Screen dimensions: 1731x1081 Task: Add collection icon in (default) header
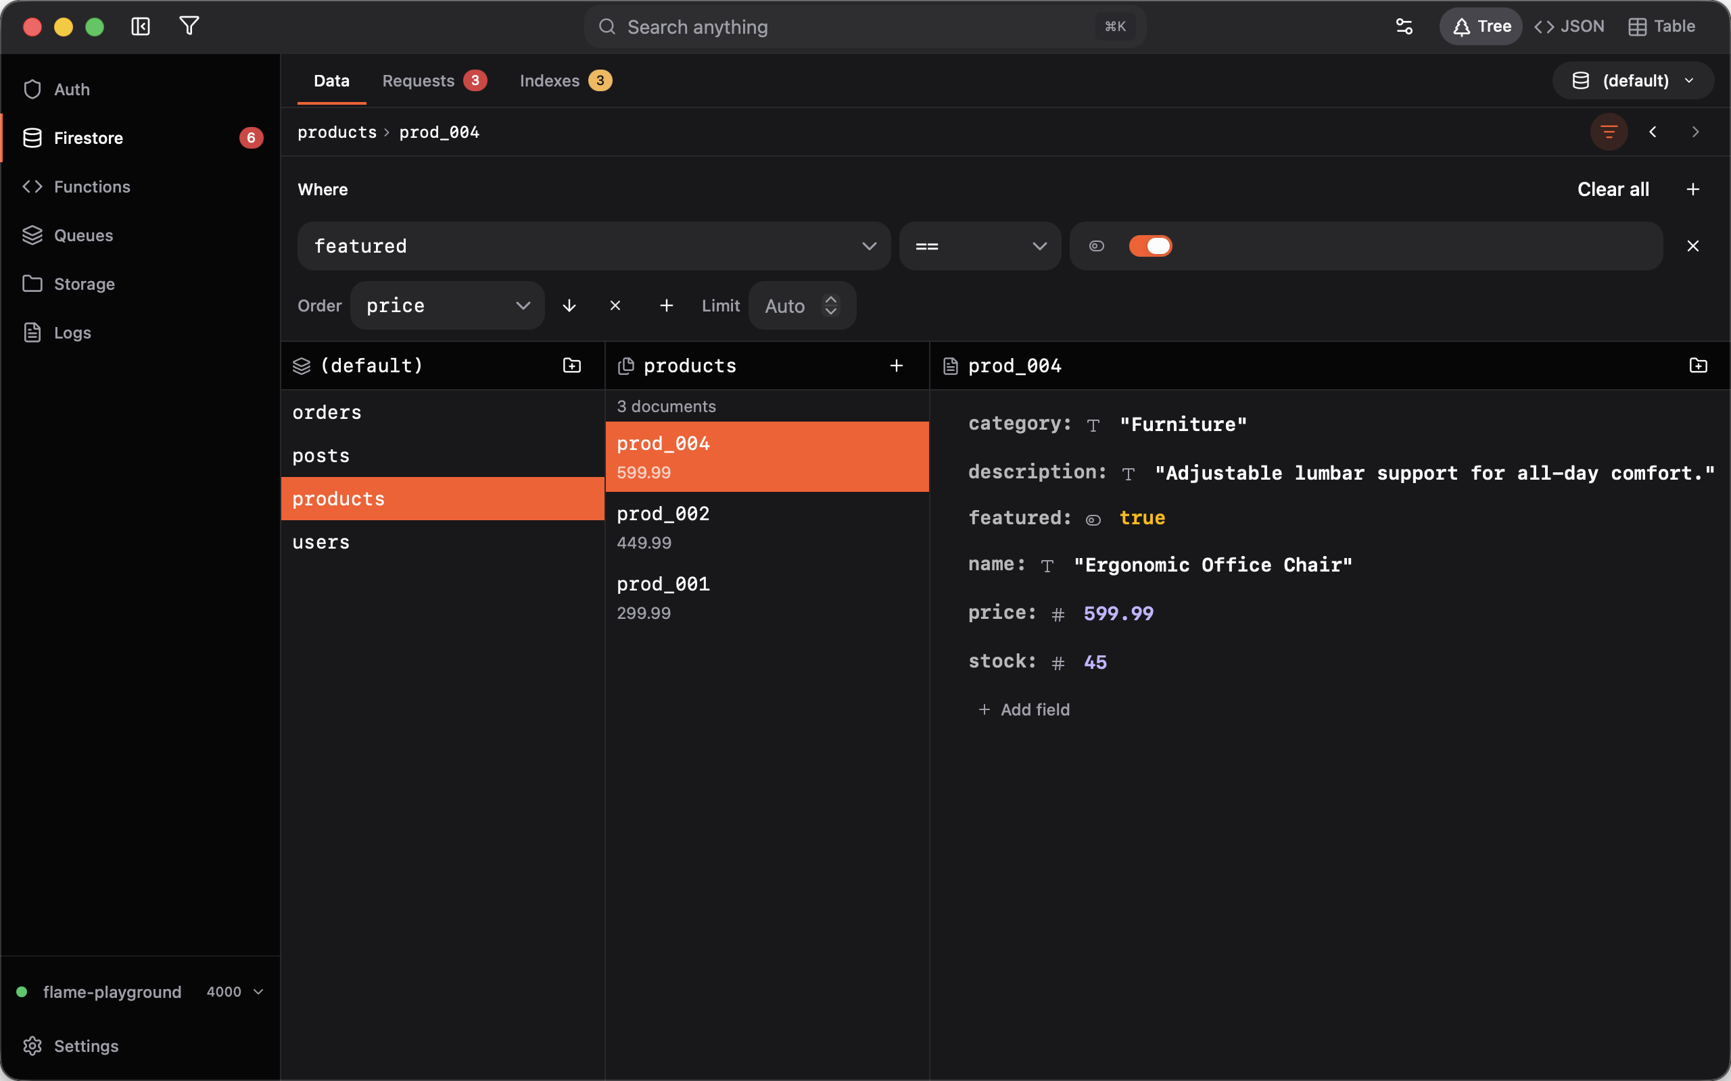coord(571,366)
